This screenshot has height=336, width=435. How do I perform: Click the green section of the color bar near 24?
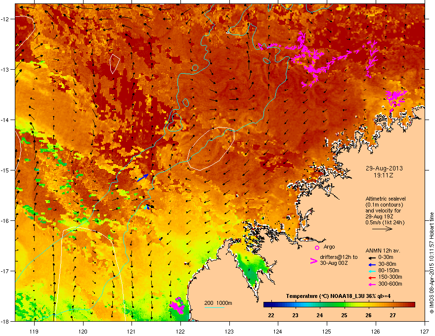320,305
